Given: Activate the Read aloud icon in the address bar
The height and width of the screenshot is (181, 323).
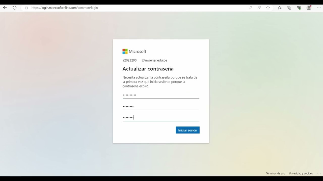Looking at the screenshot, I should tap(259, 8).
